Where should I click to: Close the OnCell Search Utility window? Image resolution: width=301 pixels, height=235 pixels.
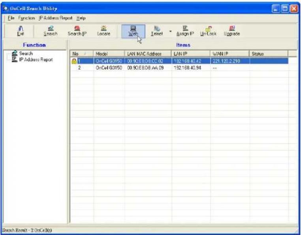(x=294, y=9)
